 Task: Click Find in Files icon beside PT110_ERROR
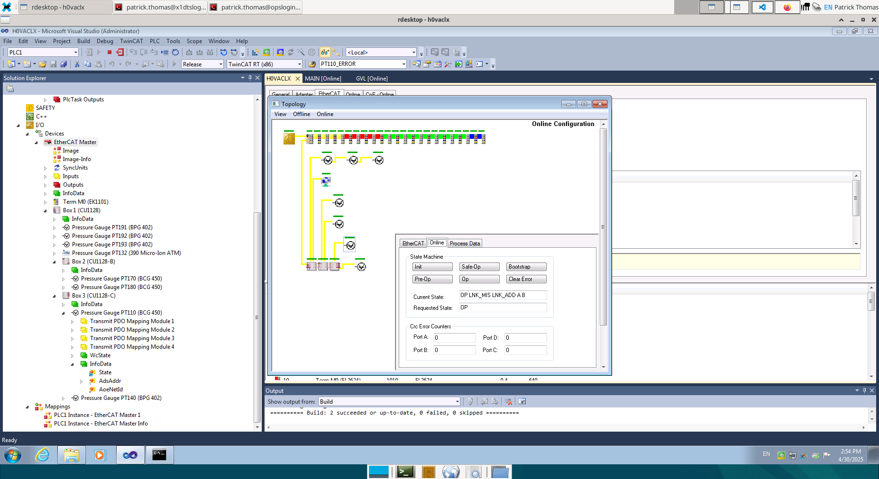point(312,64)
